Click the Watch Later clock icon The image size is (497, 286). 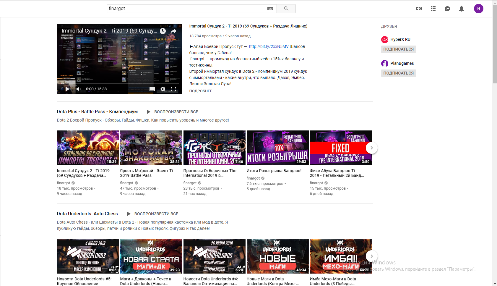click(x=163, y=31)
